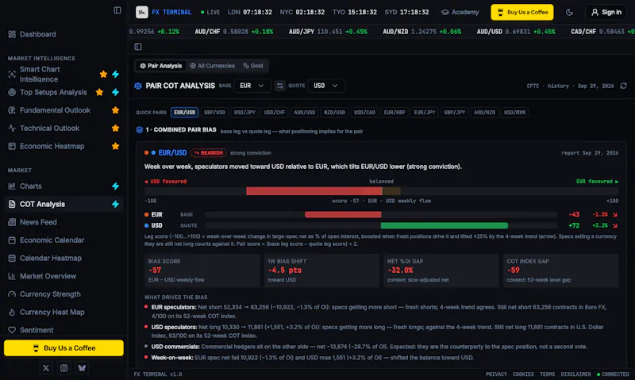The image size is (635, 380).
Task: Toggle the star next to Economic Heatmap
Action: click(x=115, y=146)
